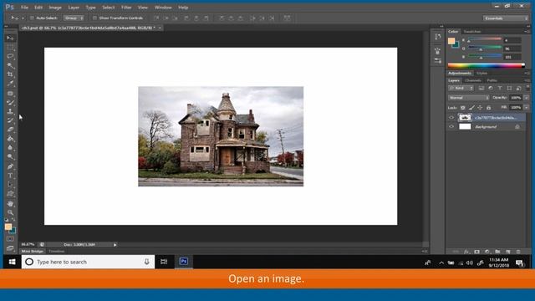Open the Auto-Select Group dropdown

pos(74,18)
